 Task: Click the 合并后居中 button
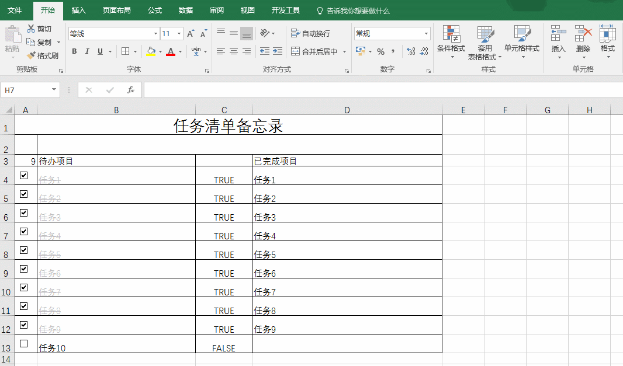coord(314,51)
